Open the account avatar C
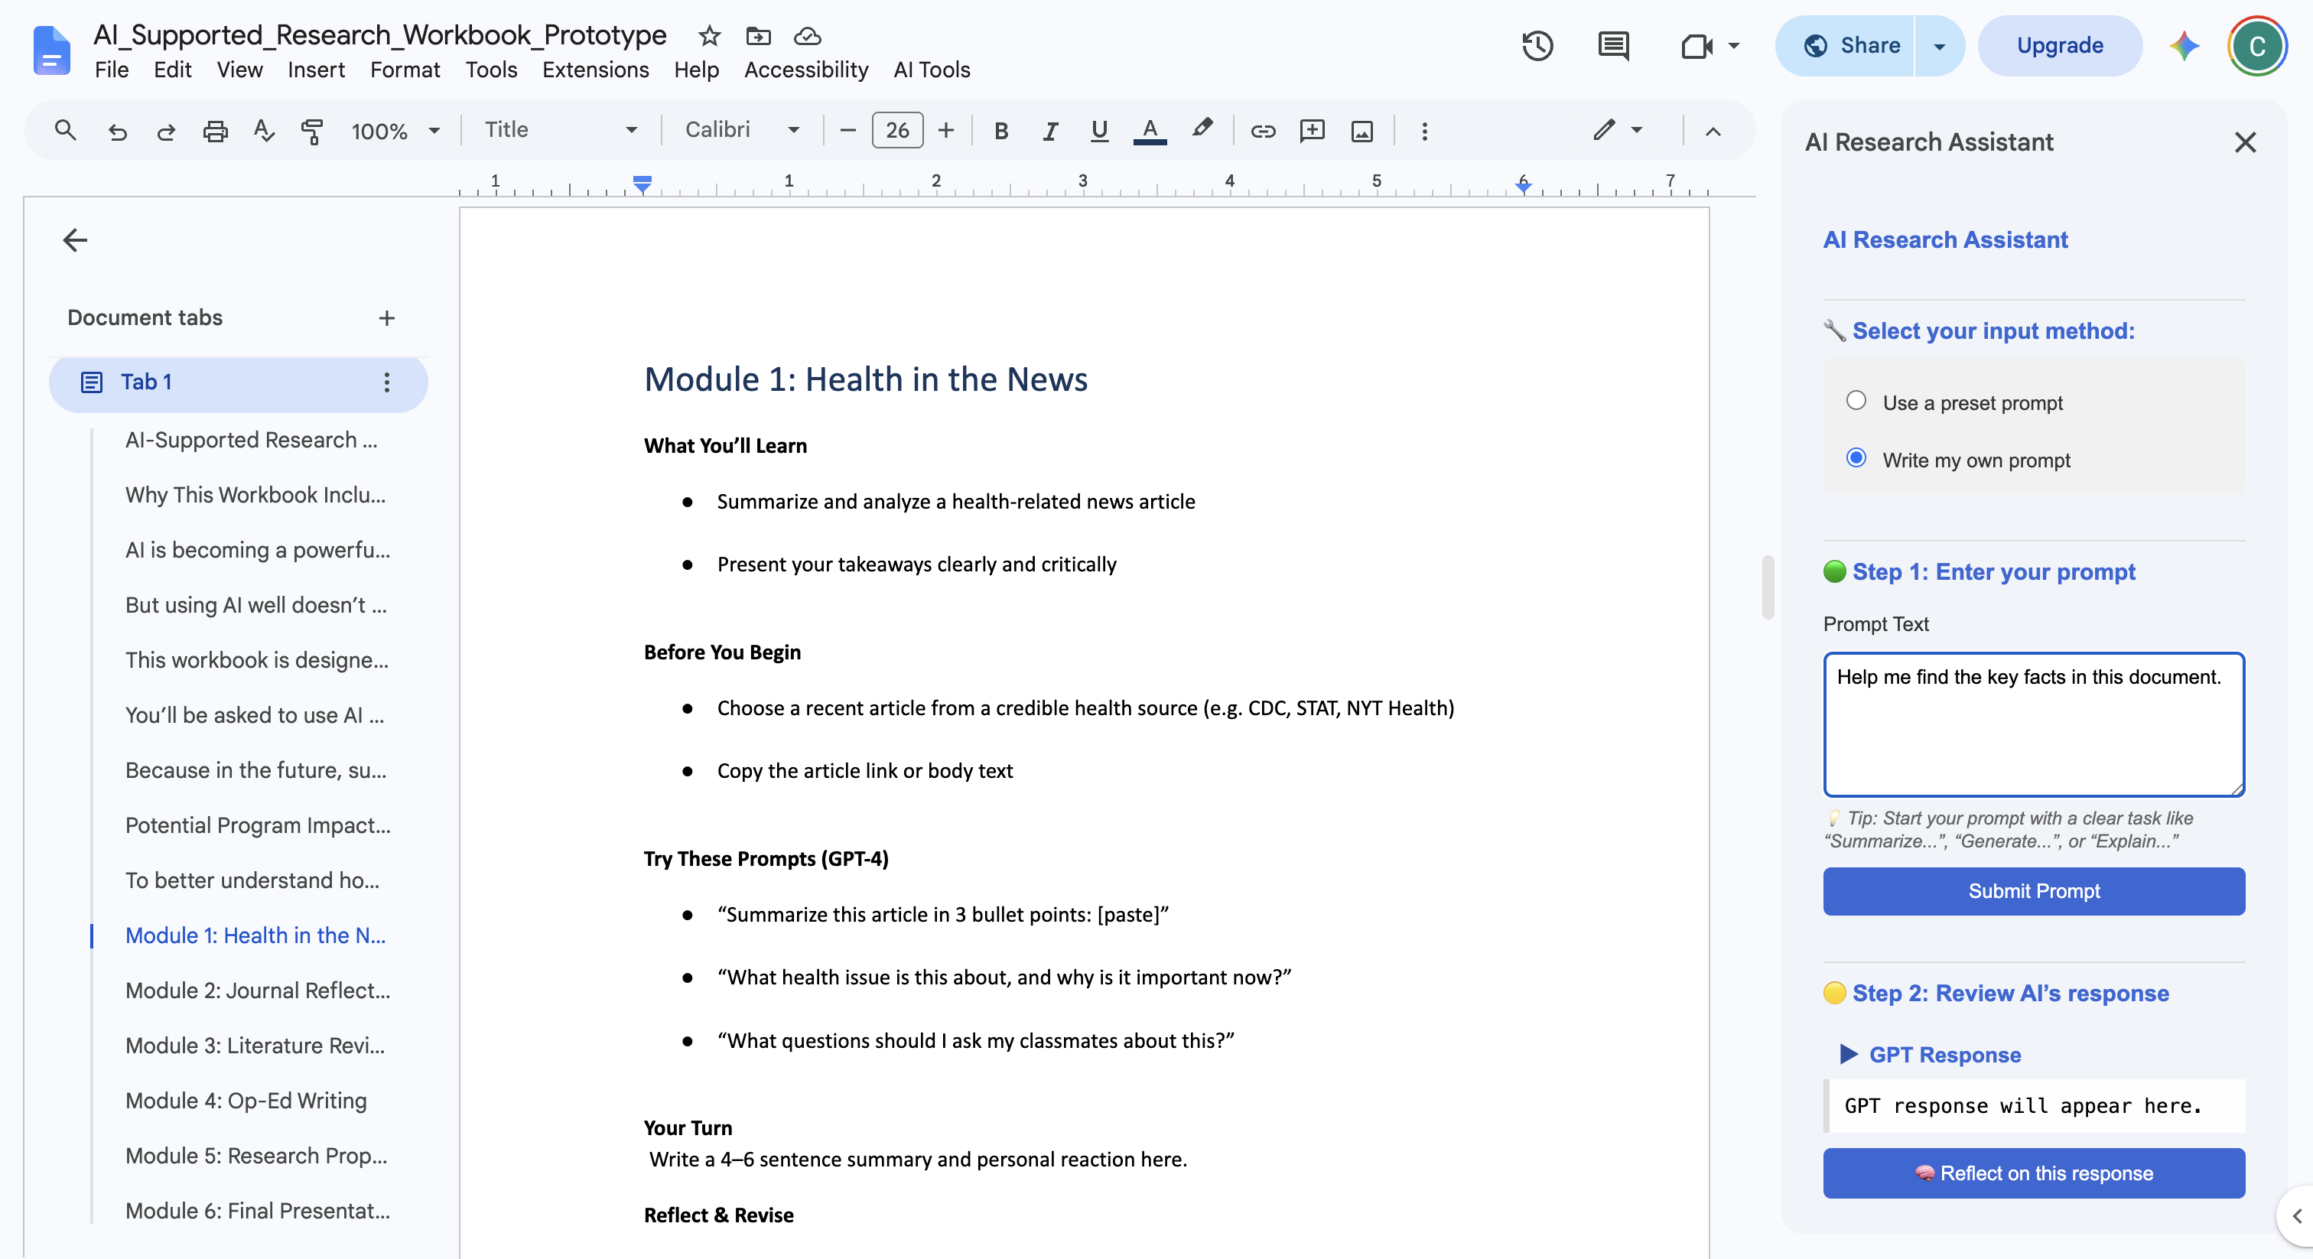 point(2256,46)
